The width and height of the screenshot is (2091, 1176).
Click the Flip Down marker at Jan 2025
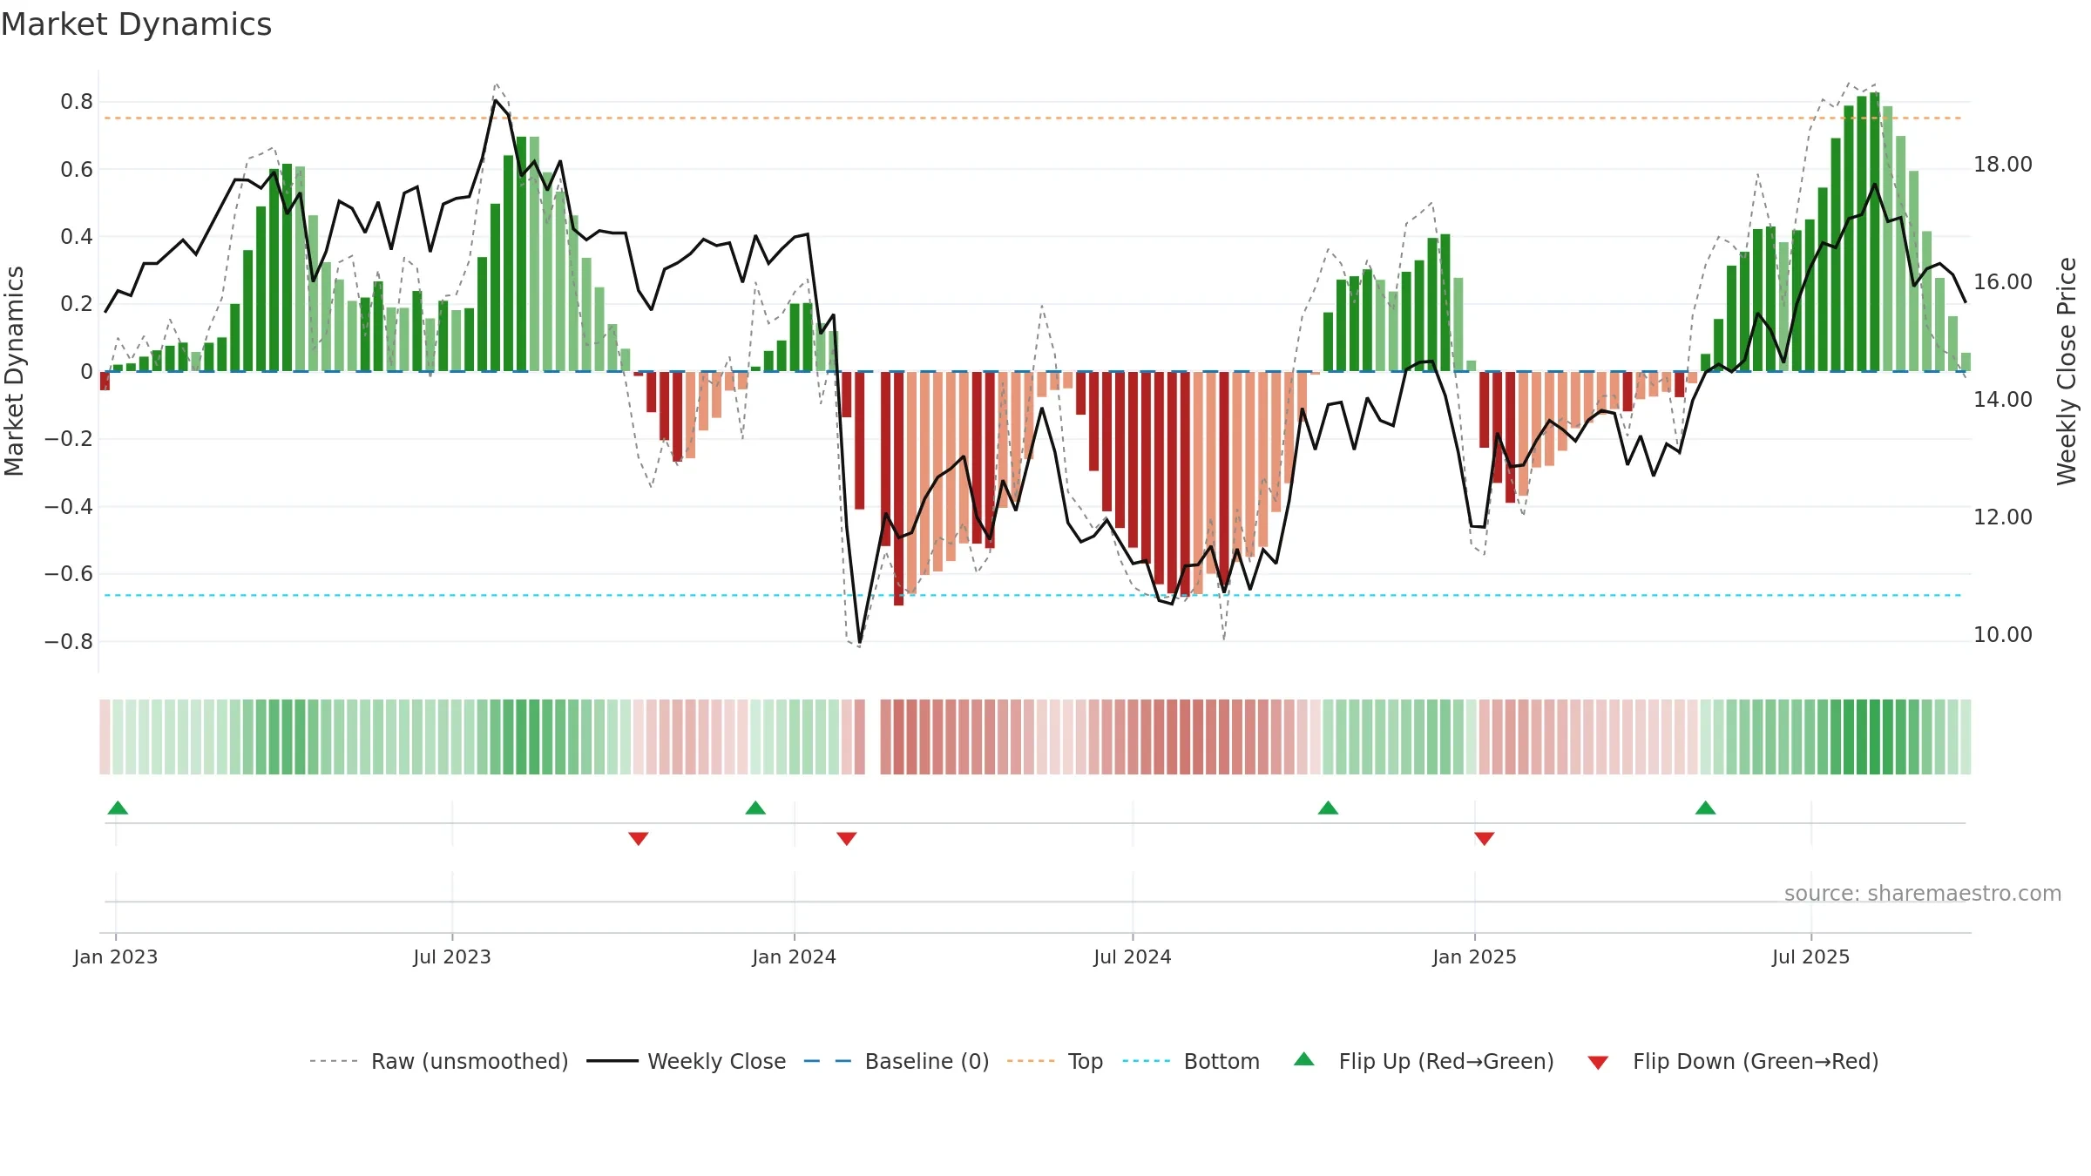[x=1485, y=838]
